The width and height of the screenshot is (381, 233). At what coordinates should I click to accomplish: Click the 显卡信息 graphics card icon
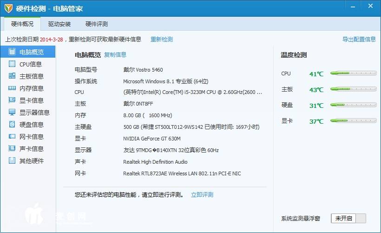[12, 100]
